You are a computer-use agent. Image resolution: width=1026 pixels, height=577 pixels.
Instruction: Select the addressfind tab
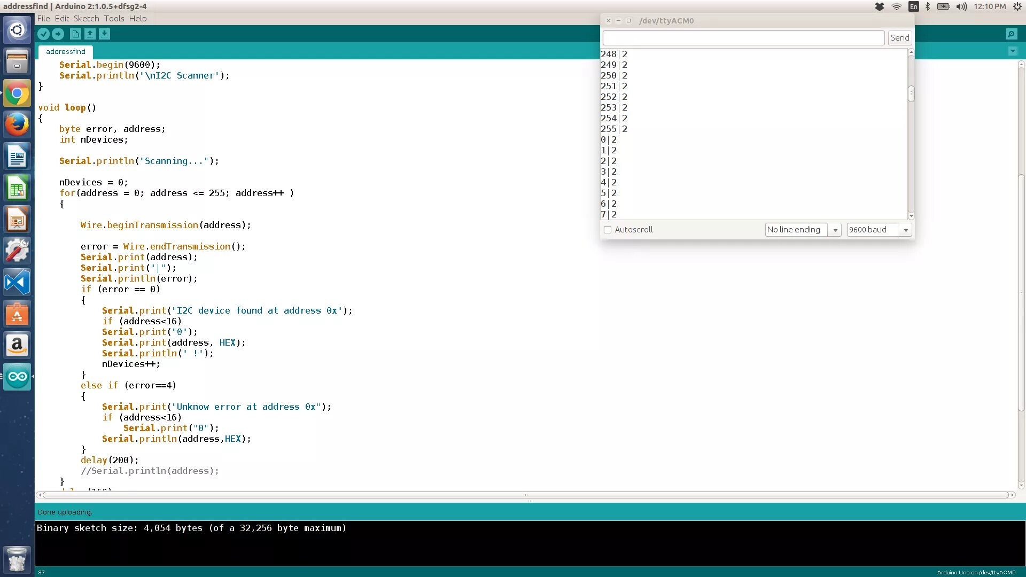click(x=66, y=52)
